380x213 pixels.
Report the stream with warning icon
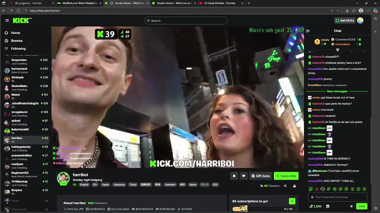[294, 186]
